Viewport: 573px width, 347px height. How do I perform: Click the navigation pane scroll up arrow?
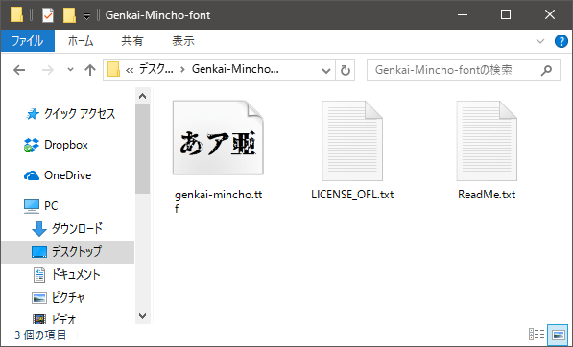click(x=142, y=96)
